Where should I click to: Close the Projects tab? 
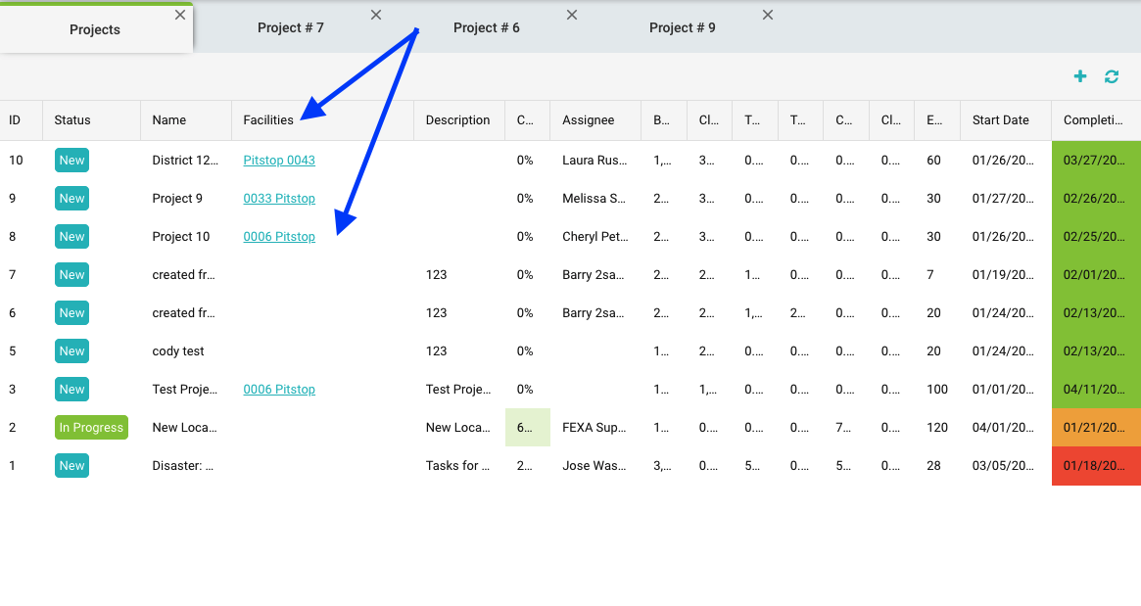pos(180,15)
